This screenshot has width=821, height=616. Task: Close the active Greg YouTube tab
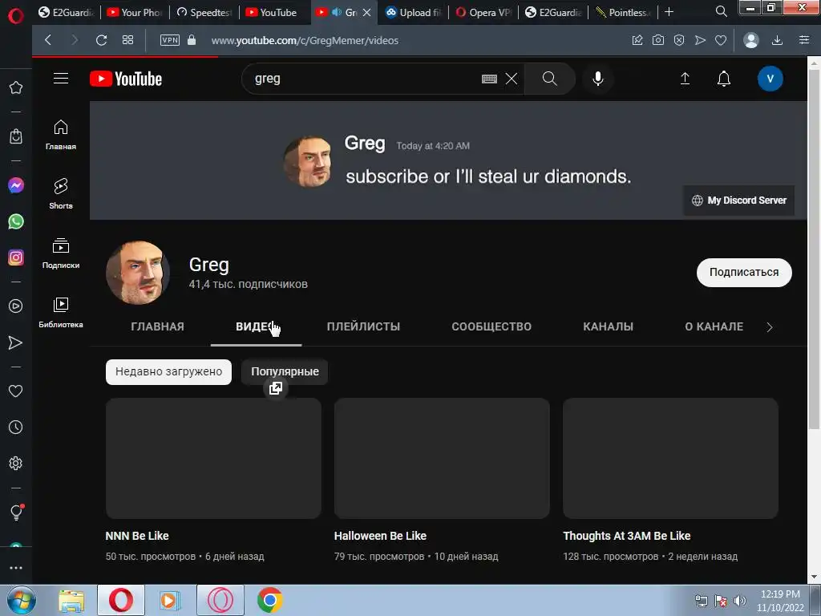367,12
